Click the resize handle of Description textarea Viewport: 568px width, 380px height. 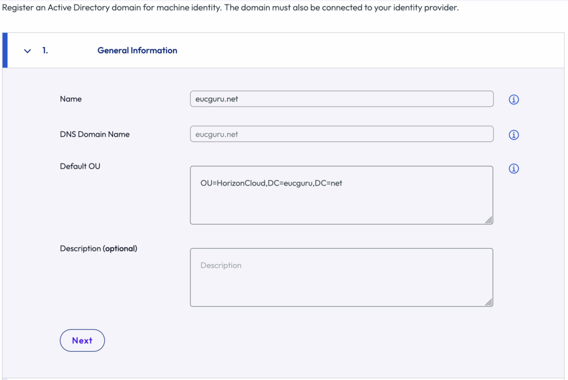(489, 302)
